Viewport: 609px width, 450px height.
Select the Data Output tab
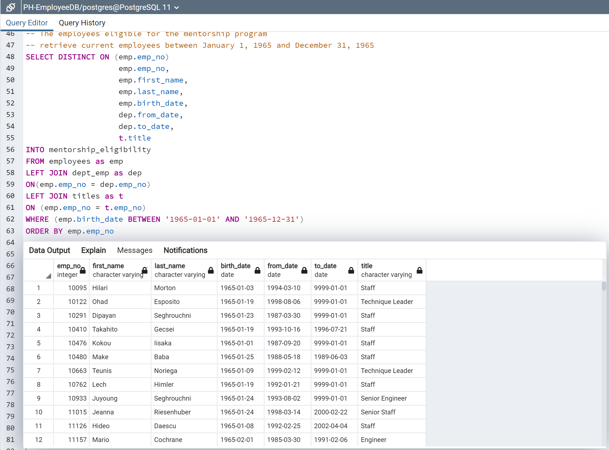[x=49, y=250]
